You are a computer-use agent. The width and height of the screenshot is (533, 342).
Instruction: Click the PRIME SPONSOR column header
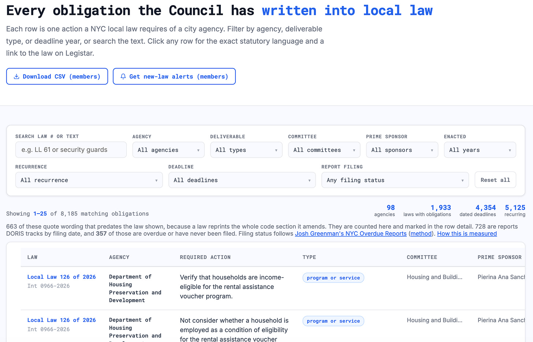click(499, 257)
